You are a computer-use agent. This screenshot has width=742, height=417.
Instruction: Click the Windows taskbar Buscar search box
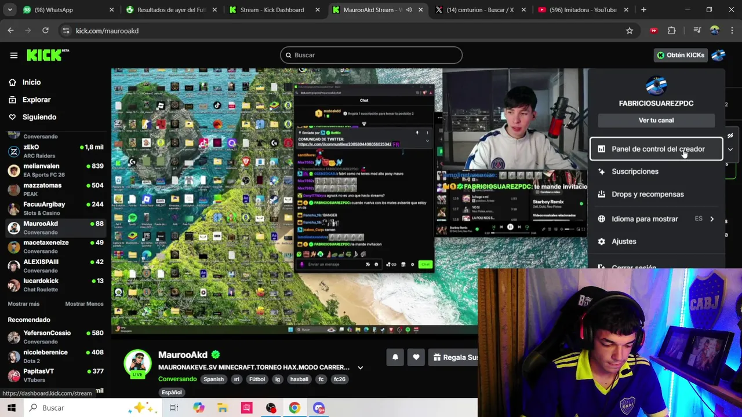point(93,408)
